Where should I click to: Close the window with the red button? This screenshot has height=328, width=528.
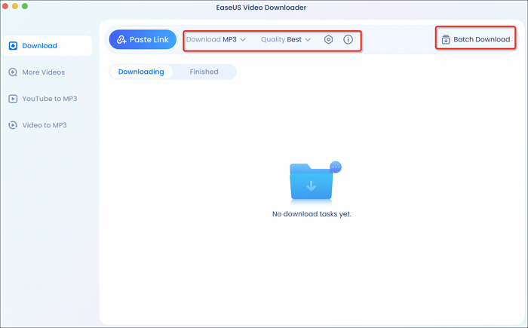[5, 6]
